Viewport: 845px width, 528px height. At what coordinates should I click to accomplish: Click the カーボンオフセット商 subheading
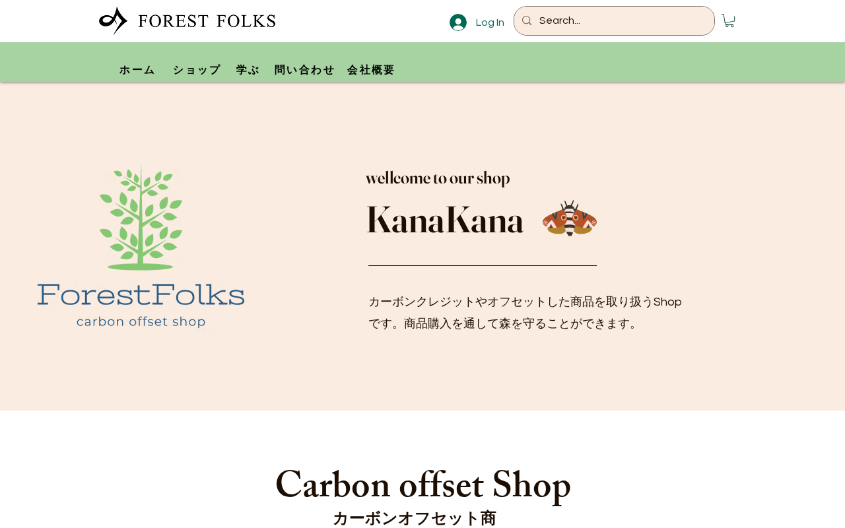[415, 518]
